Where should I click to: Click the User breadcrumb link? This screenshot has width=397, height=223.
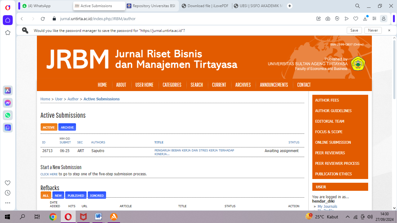pyautogui.click(x=59, y=99)
